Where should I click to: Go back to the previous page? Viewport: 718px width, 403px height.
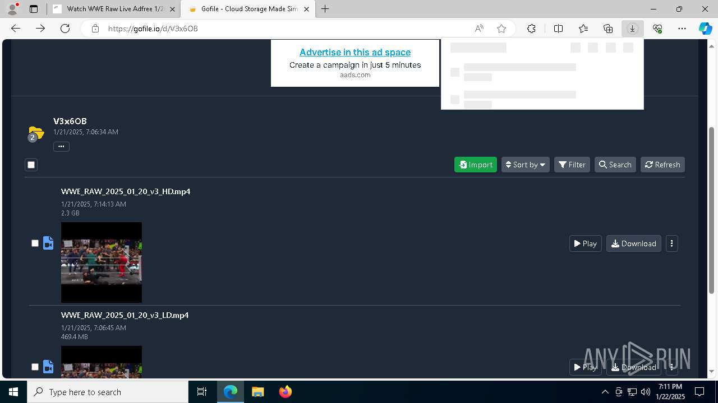point(16,29)
